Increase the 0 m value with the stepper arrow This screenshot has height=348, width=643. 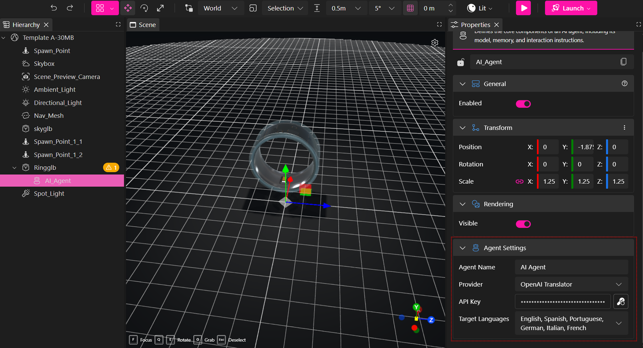pos(451,6)
